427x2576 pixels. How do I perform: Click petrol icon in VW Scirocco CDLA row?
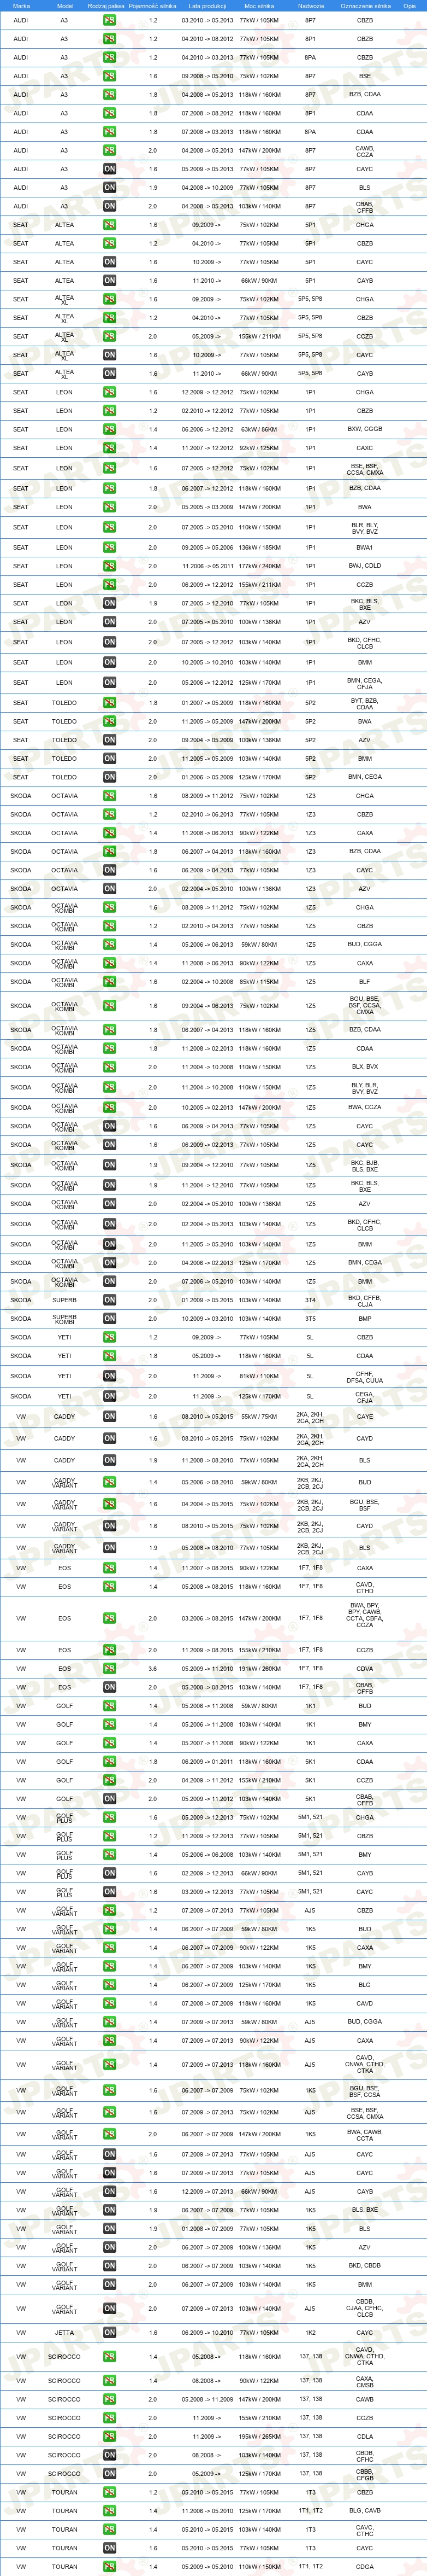pyautogui.click(x=110, y=2436)
